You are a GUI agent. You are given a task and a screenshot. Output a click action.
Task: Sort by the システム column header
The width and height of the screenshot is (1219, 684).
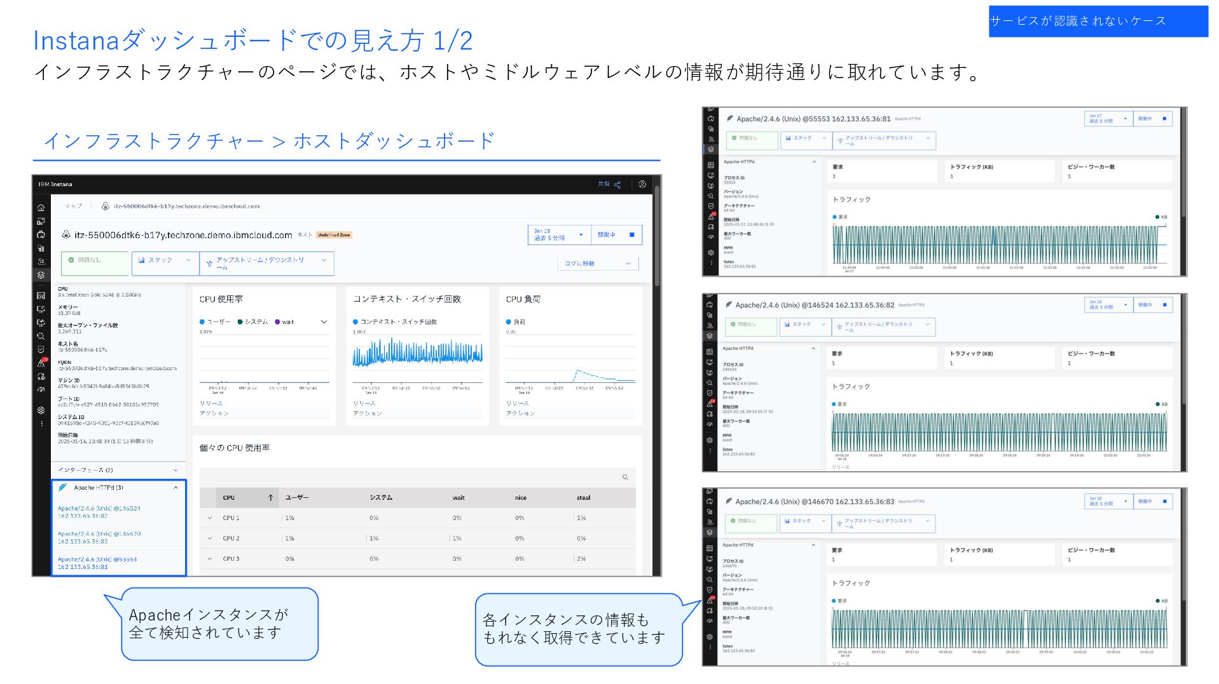coord(381,498)
